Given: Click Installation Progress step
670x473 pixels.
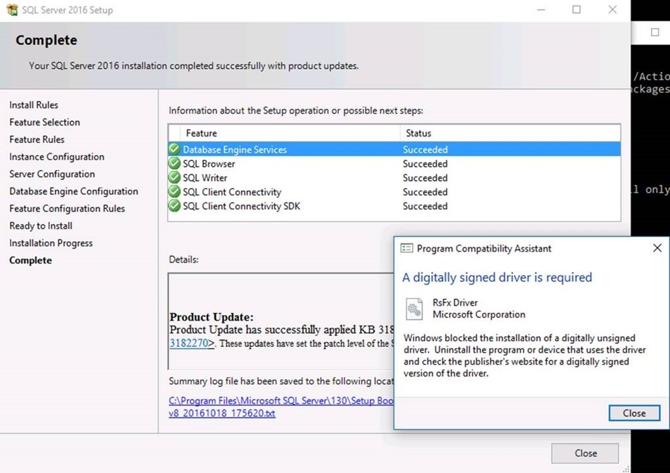Looking at the screenshot, I should tap(51, 242).
